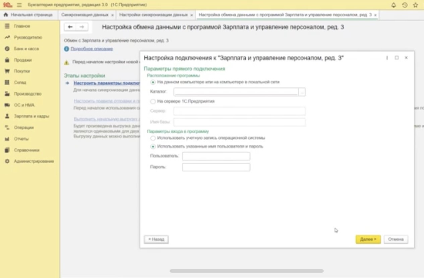Open dialog's three-dot options menu

tap(387, 58)
